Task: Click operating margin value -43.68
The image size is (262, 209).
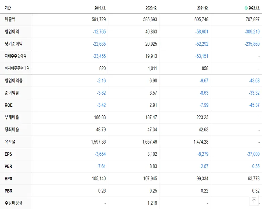Action: (x=254, y=81)
